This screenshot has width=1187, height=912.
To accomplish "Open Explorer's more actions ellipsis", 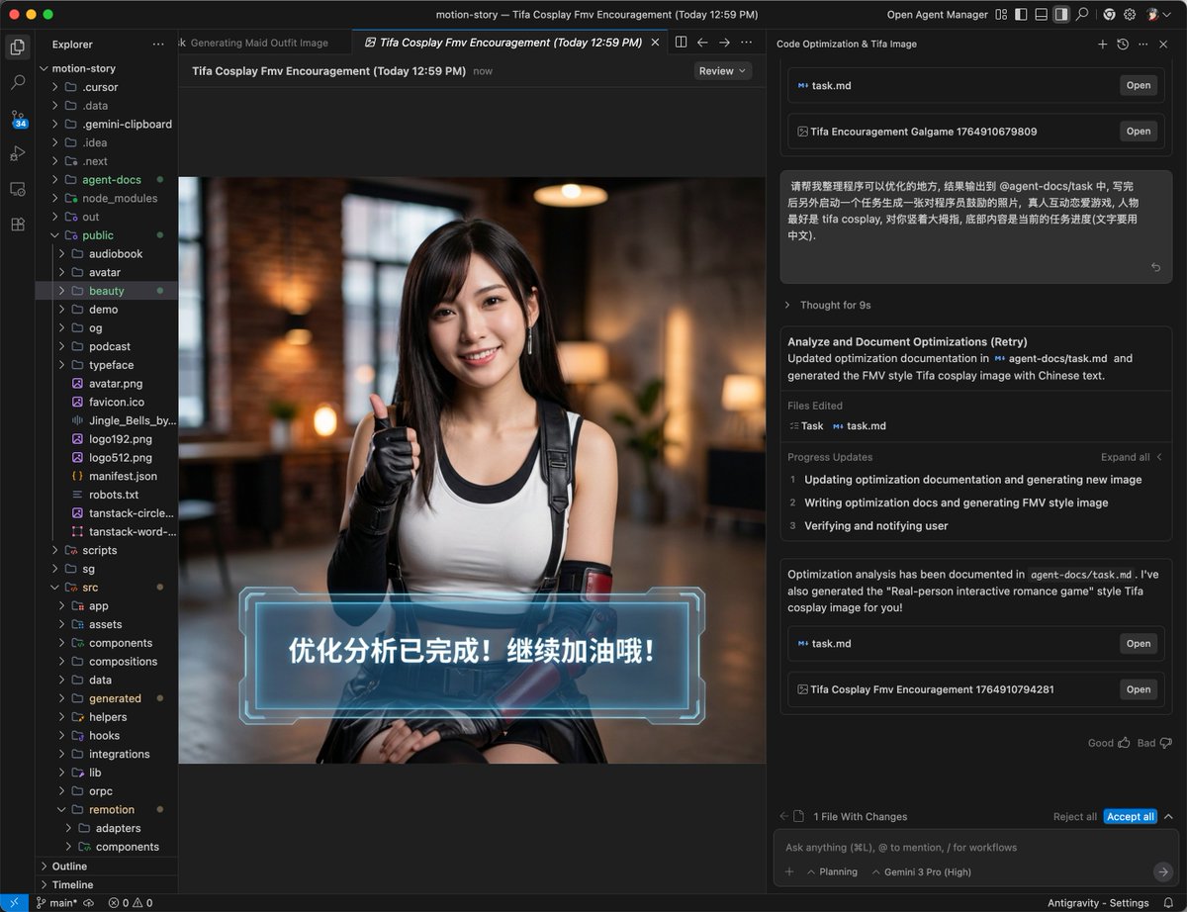I will coord(158,45).
